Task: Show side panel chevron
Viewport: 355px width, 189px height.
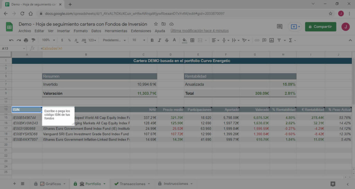Action: coord(348,184)
